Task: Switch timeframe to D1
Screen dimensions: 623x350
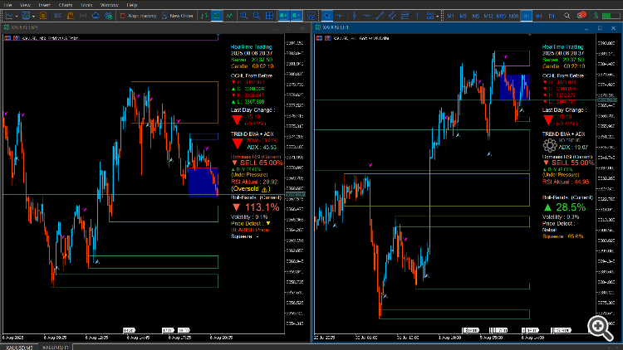Action: point(552,16)
